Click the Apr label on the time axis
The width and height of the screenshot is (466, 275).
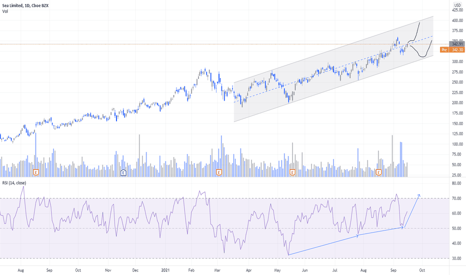tap(249, 270)
